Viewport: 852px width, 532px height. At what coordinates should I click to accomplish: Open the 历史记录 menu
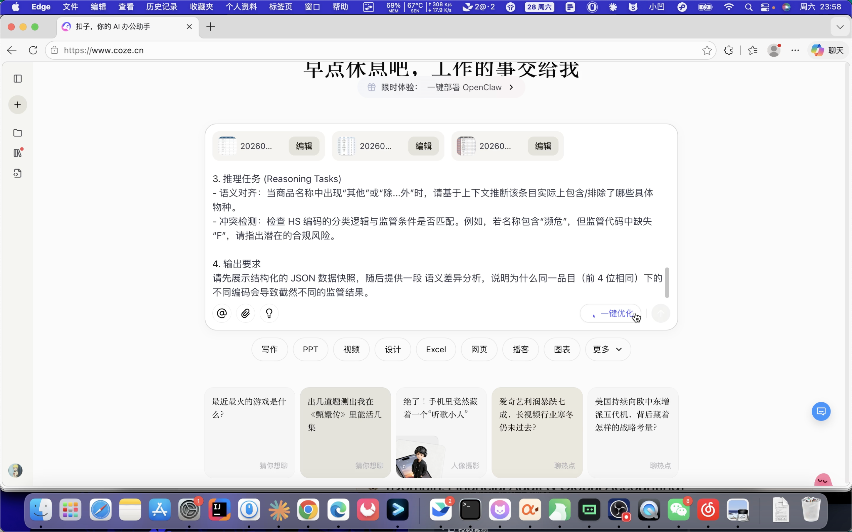pos(162,7)
